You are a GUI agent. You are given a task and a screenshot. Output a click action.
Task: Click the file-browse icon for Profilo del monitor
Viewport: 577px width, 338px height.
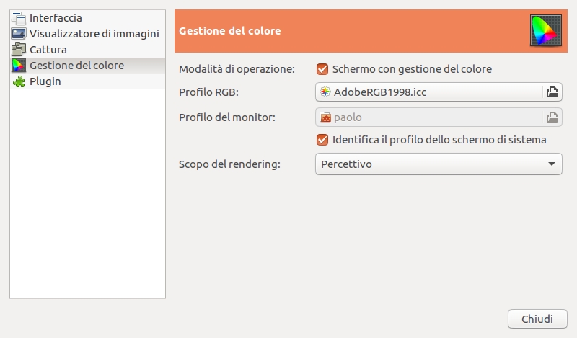tap(552, 117)
